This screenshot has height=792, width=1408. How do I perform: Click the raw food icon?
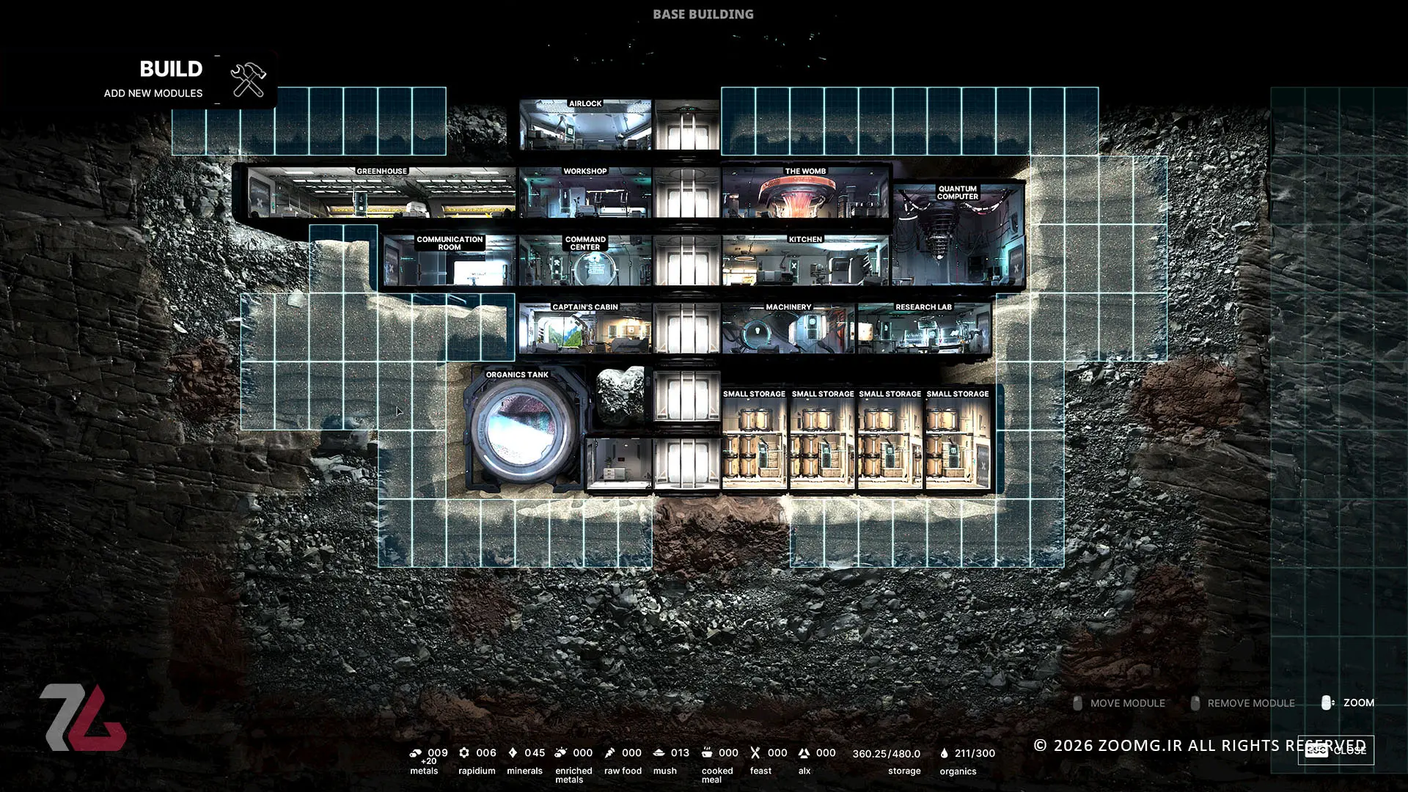[609, 753]
